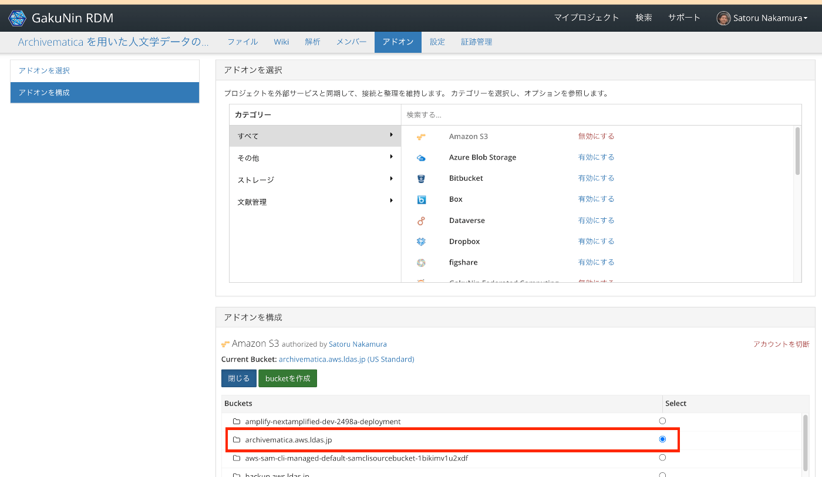Select the aws-sam-cli-managed-default bucket radio button

(x=662, y=457)
